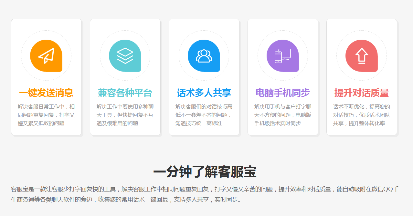This screenshot has width=413, height=216.
Task: Open the 提升对话质量 heading
Action: [x=362, y=93]
